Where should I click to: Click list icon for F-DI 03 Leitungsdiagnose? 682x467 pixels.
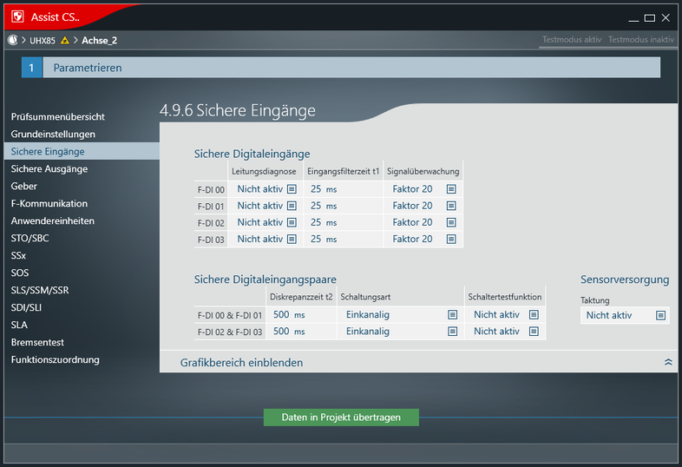pyautogui.click(x=292, y=239)
